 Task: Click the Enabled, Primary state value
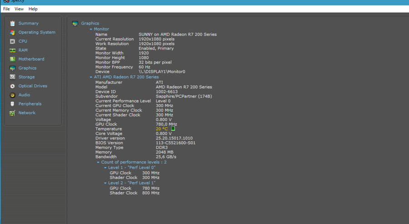pyautogui.click(x=156, y=48)
